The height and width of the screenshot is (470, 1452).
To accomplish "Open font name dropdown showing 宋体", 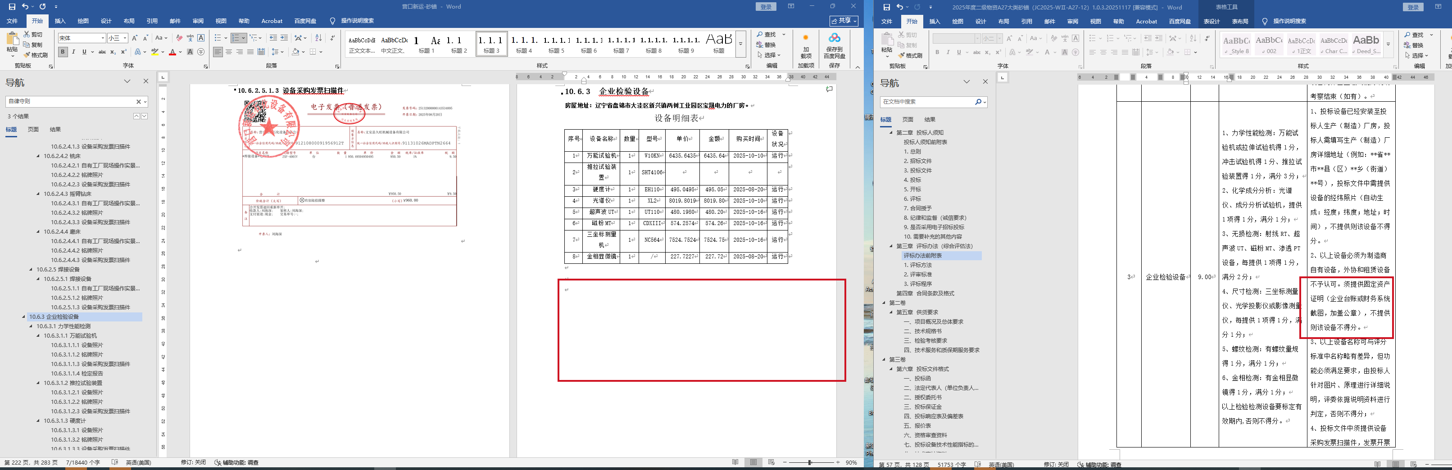I will pos(103,38).
